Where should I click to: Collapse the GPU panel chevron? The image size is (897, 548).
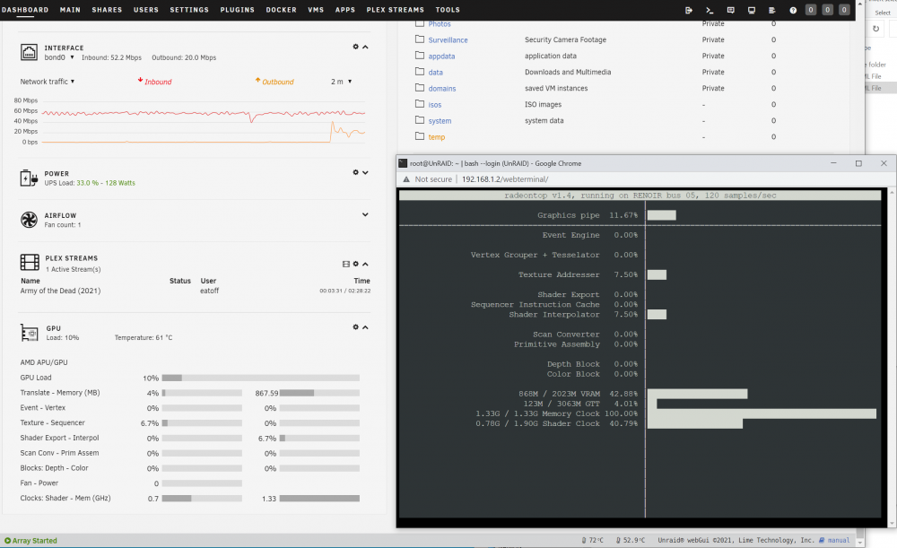[x=365, y=327]
